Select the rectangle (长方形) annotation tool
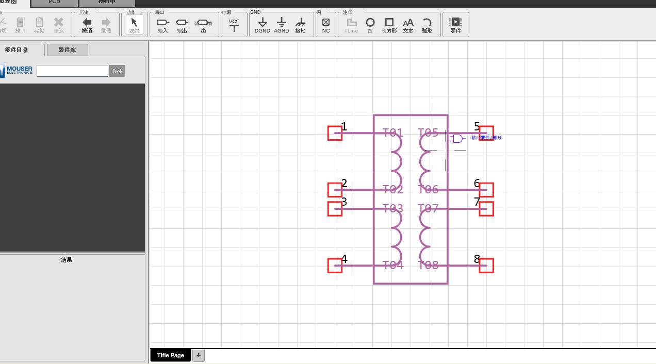656x364 pixels. click(x=389, y=25)
